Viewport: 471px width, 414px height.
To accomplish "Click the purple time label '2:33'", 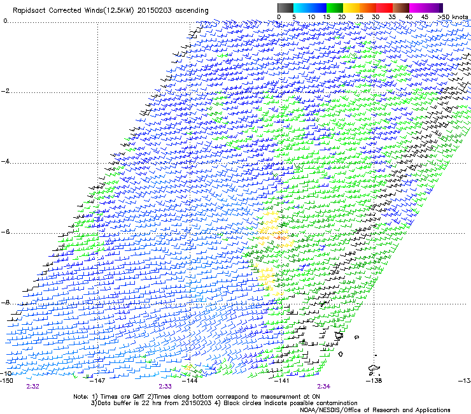I will pyautogui.click(x=165, y=387).
